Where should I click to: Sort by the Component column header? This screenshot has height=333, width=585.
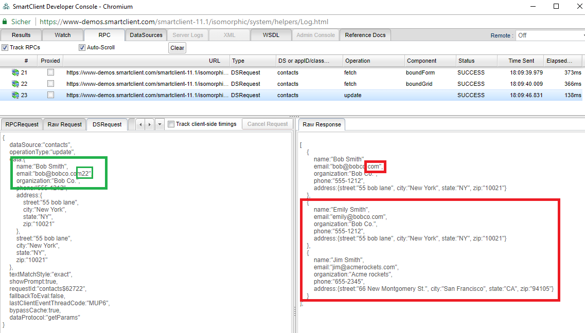click(x=430, y=61)
